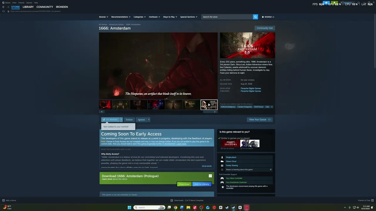376x211 pixels.
Task: Open the Mail app on the taskbar
Action: (x=208, y=207)
